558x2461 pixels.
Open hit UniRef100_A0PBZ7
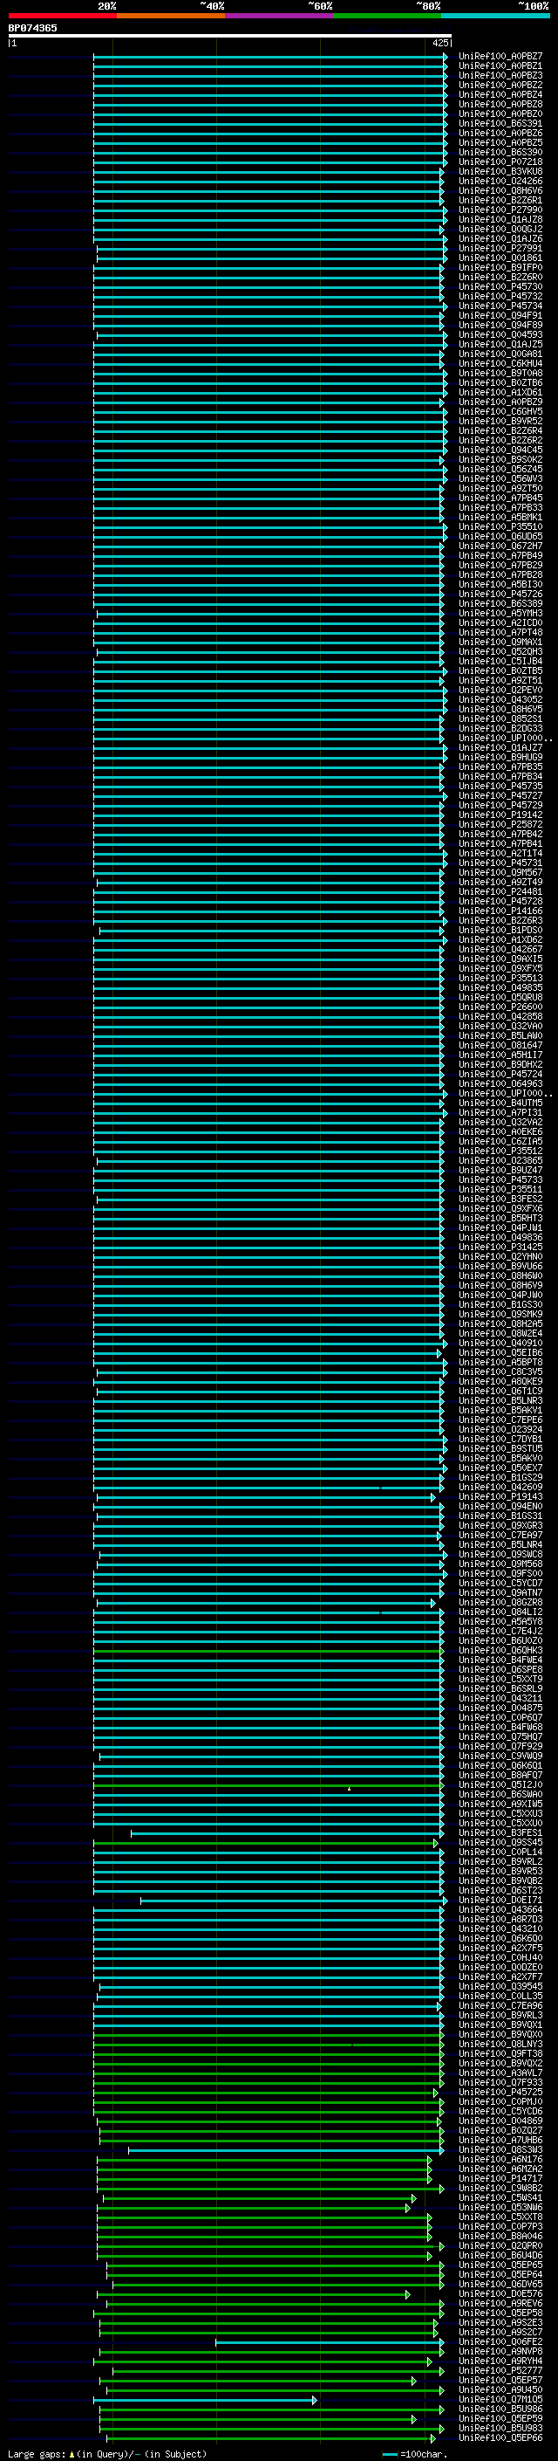500,57
